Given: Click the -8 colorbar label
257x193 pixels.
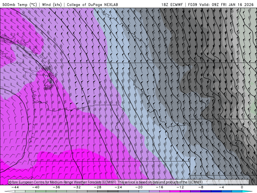Looking at the screenshot, I should click(x=201, y=187).
